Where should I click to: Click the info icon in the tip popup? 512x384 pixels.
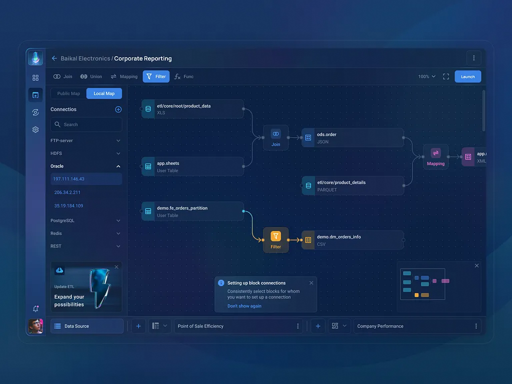tap(221, 283)
